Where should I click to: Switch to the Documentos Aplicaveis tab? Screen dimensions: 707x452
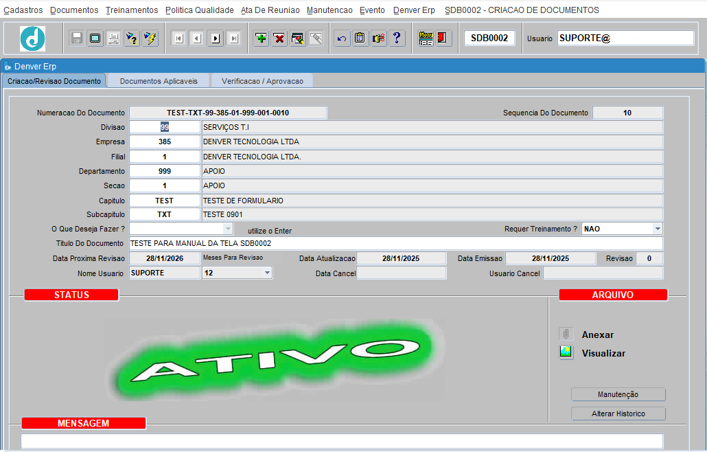click(159, 81)
